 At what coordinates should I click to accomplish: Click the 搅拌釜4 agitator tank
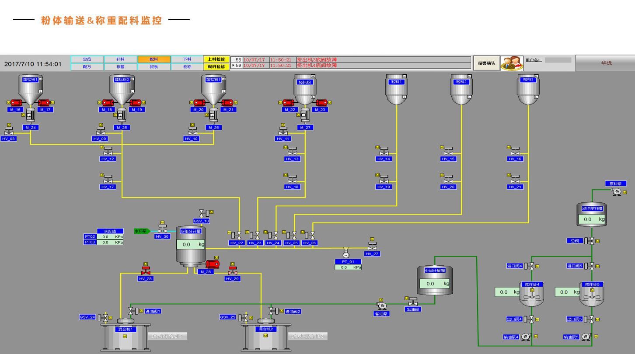coord(531,296)
